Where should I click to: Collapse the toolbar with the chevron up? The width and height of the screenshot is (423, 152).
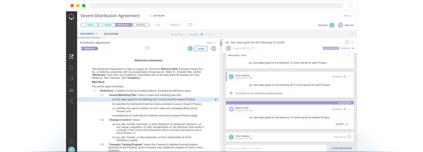click(220, 34)
